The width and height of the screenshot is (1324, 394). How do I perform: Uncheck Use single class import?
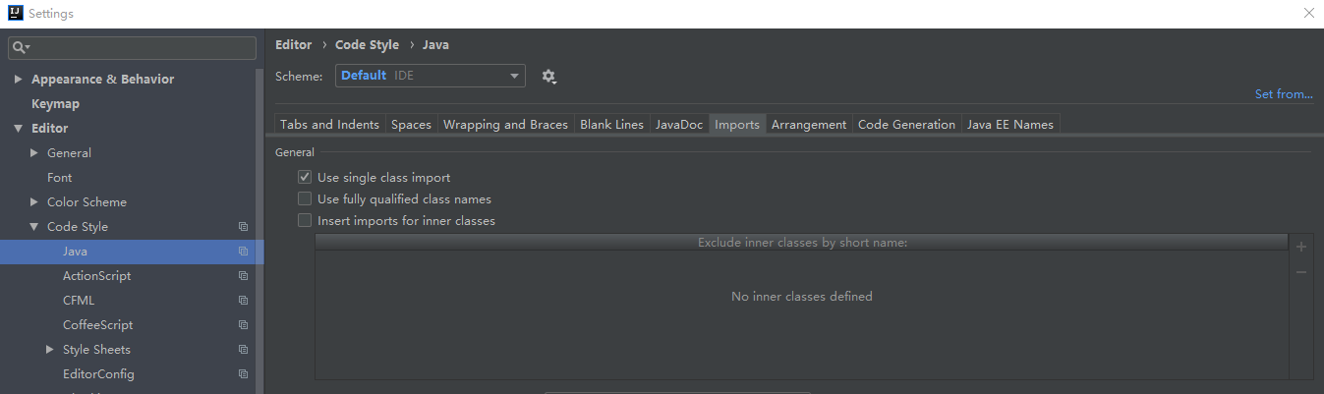[x=305, y=178]
